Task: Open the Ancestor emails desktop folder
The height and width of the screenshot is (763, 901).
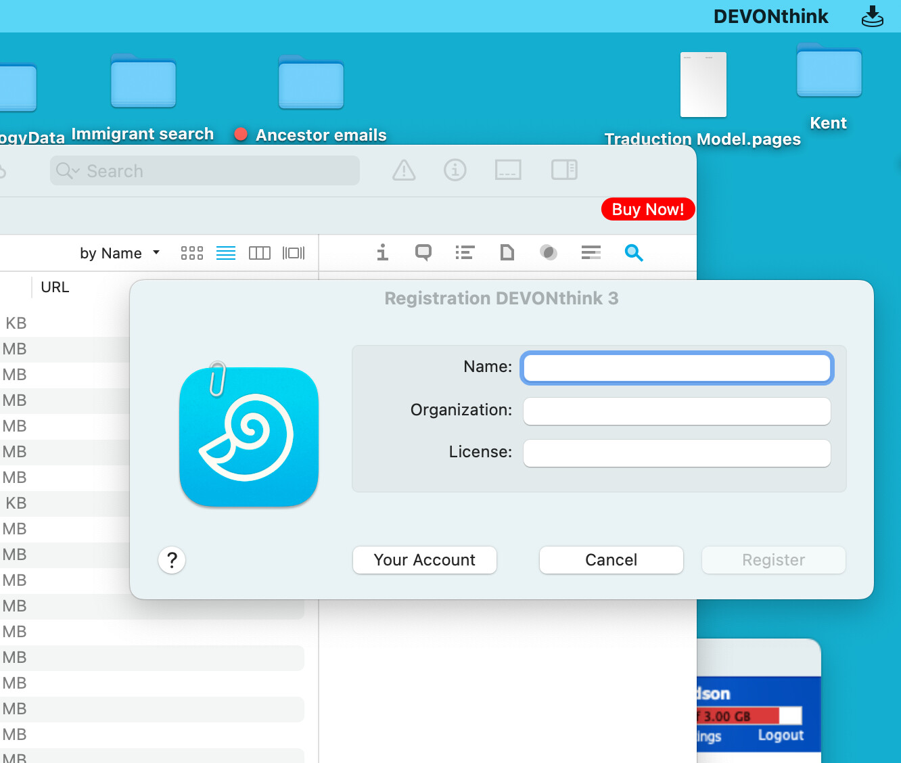Action: [311, 83]
